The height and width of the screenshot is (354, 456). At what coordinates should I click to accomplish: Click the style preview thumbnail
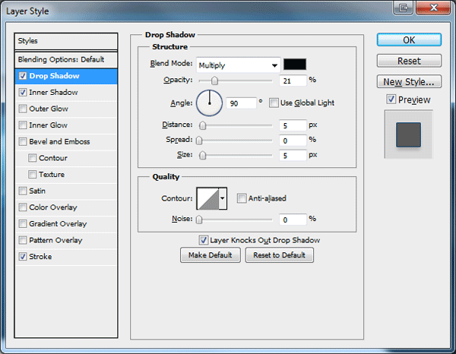[x=408, y=134]
